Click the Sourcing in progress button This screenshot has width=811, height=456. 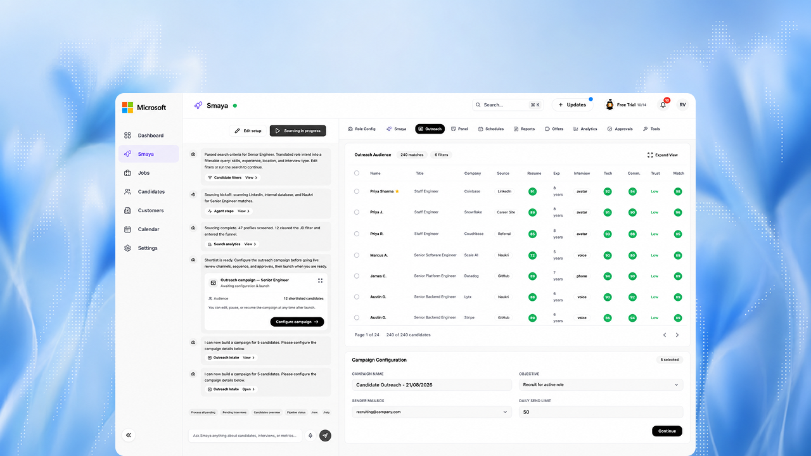point(298,130)
